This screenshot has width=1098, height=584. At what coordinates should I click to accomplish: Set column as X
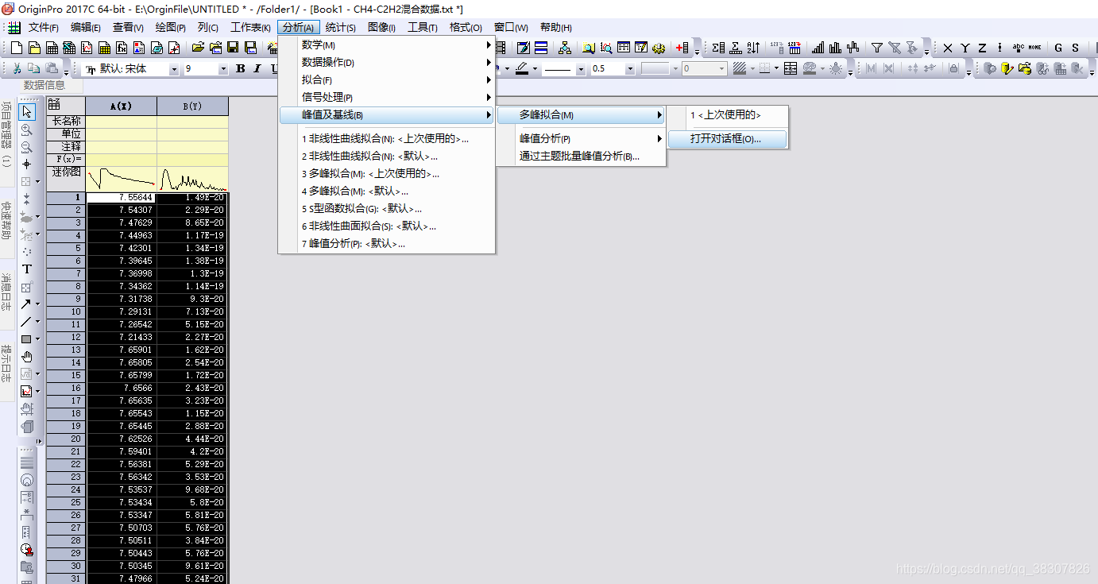[947, 48]
